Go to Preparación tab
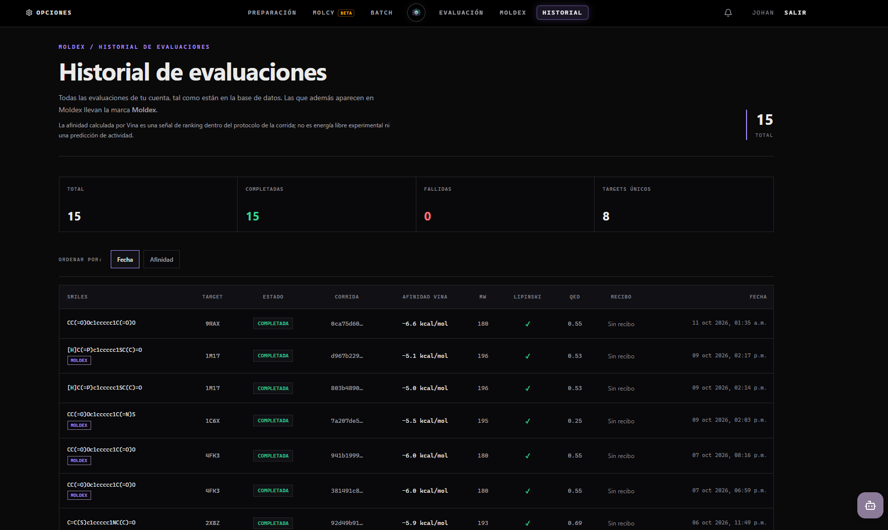This screenshot has height=530, width=888. point(272,13)
